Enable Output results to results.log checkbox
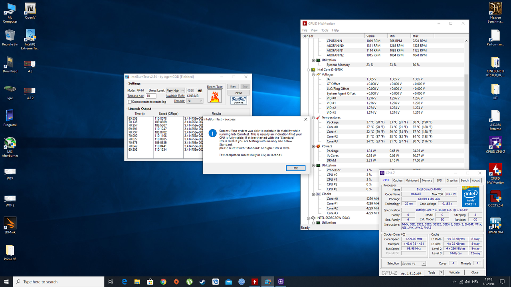This screenshot has width=511, height=287. (129, 102)
